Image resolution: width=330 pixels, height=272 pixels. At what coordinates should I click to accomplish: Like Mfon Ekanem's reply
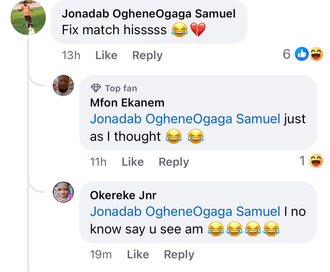click(x=133, y=162)
